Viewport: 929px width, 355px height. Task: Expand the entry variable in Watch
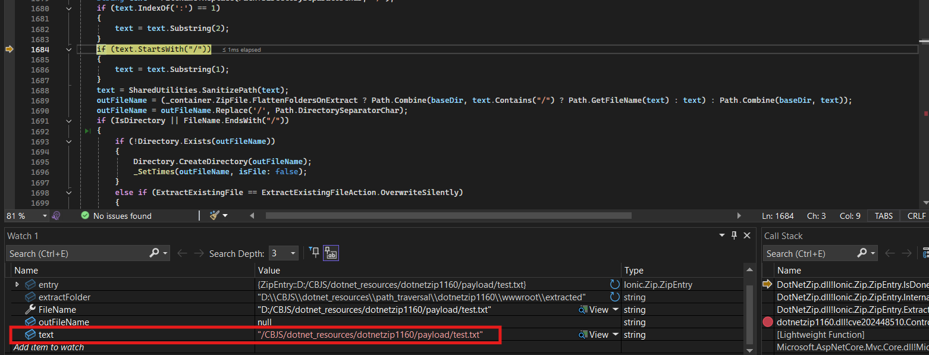(17, 285)
